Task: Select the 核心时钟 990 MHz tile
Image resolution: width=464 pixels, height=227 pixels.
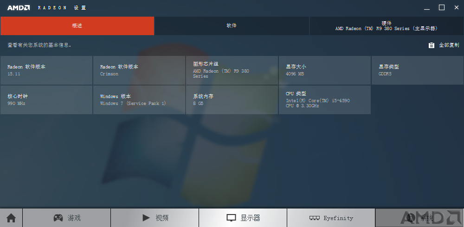Action: pos(46,100)
